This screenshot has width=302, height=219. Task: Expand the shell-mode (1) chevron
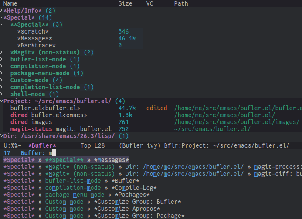2,94
